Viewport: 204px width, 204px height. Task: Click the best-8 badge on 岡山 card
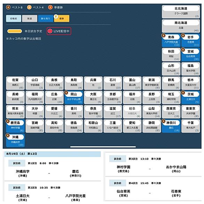click(x=66, y=93)
